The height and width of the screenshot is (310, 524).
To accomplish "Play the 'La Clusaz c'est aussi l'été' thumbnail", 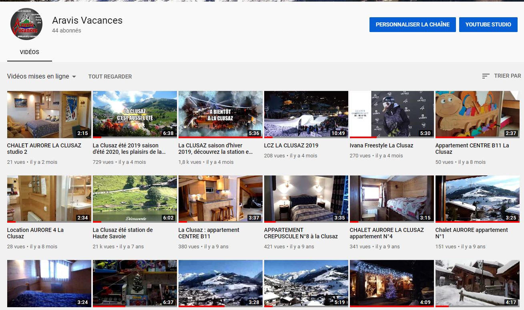I will (135, 114).
